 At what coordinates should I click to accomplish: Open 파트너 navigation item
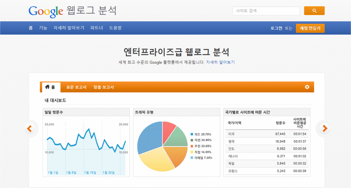coord(96,28)
